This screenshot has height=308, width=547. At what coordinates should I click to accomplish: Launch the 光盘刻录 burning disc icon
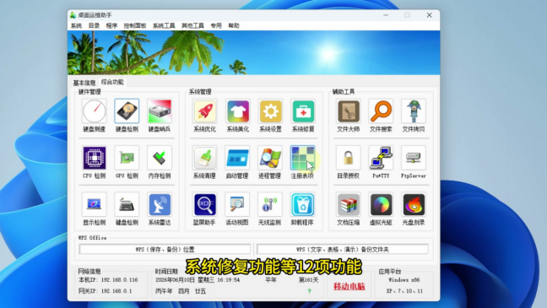414,204
